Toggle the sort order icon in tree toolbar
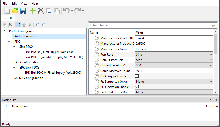 18,25
